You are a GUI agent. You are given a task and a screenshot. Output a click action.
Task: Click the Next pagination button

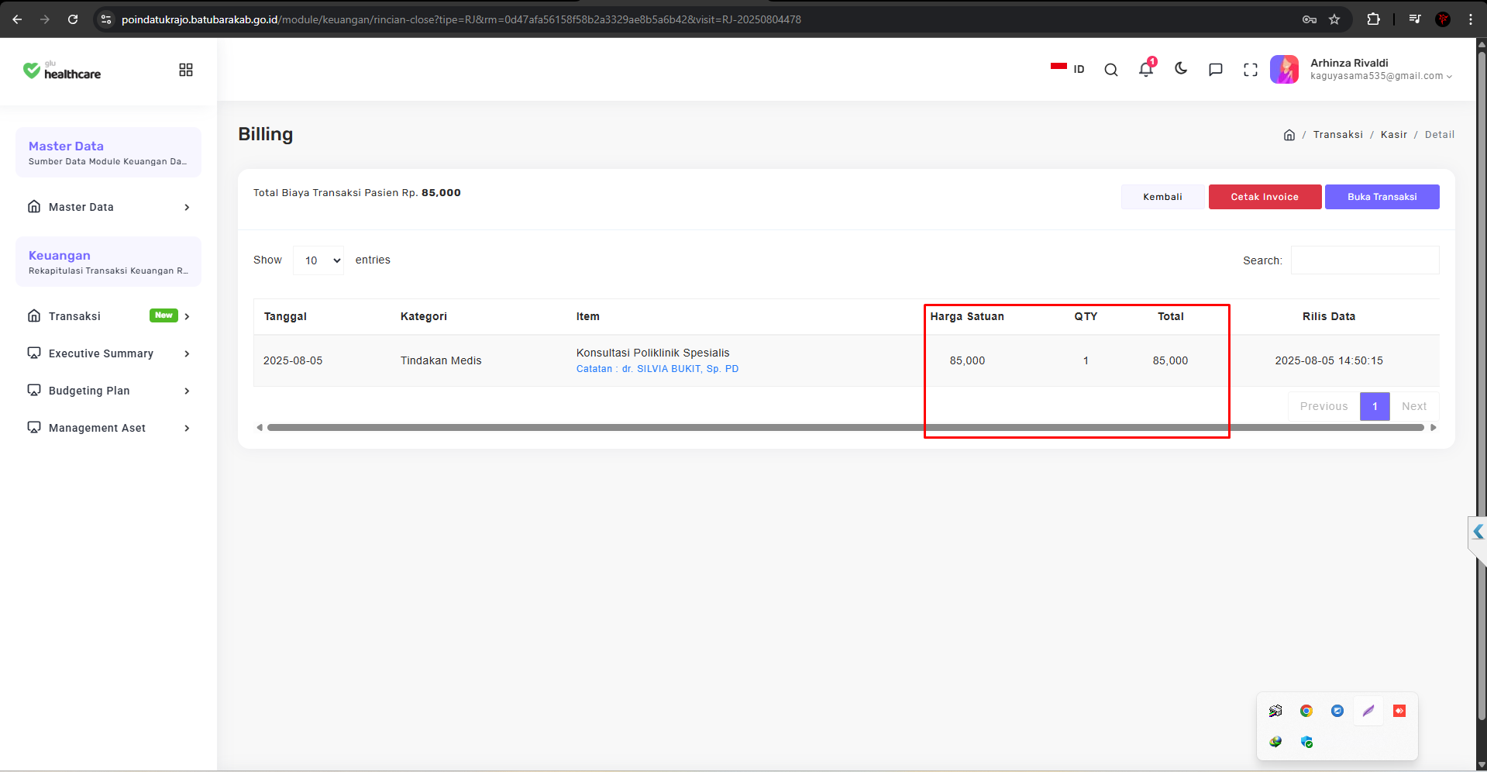[x=1414, y=406]
